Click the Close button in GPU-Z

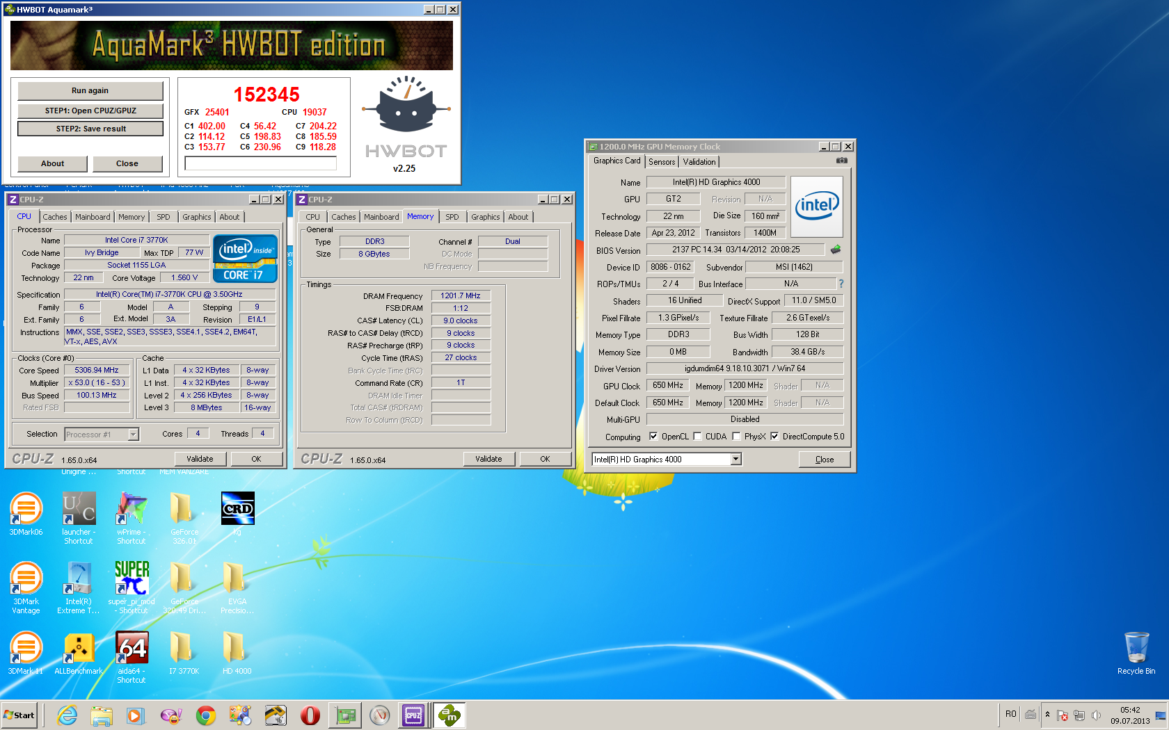825,460
